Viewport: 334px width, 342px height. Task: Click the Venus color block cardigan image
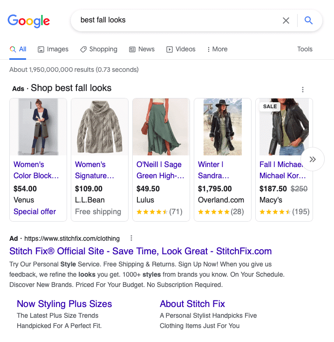pos(38,127)
